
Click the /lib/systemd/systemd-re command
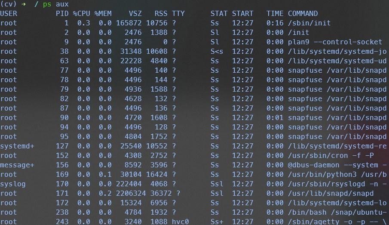[x=337, y=146]
